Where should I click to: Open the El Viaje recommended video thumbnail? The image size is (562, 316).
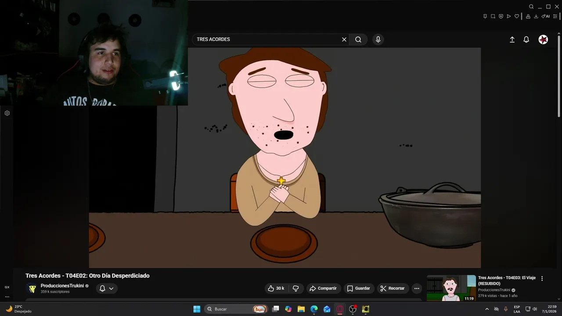pos(451,288)
